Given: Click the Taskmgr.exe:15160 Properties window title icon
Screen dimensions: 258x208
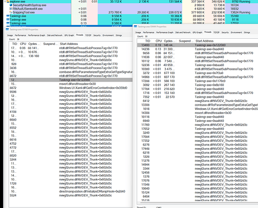Looking at the screenshot, I should [x=8, y=30].
